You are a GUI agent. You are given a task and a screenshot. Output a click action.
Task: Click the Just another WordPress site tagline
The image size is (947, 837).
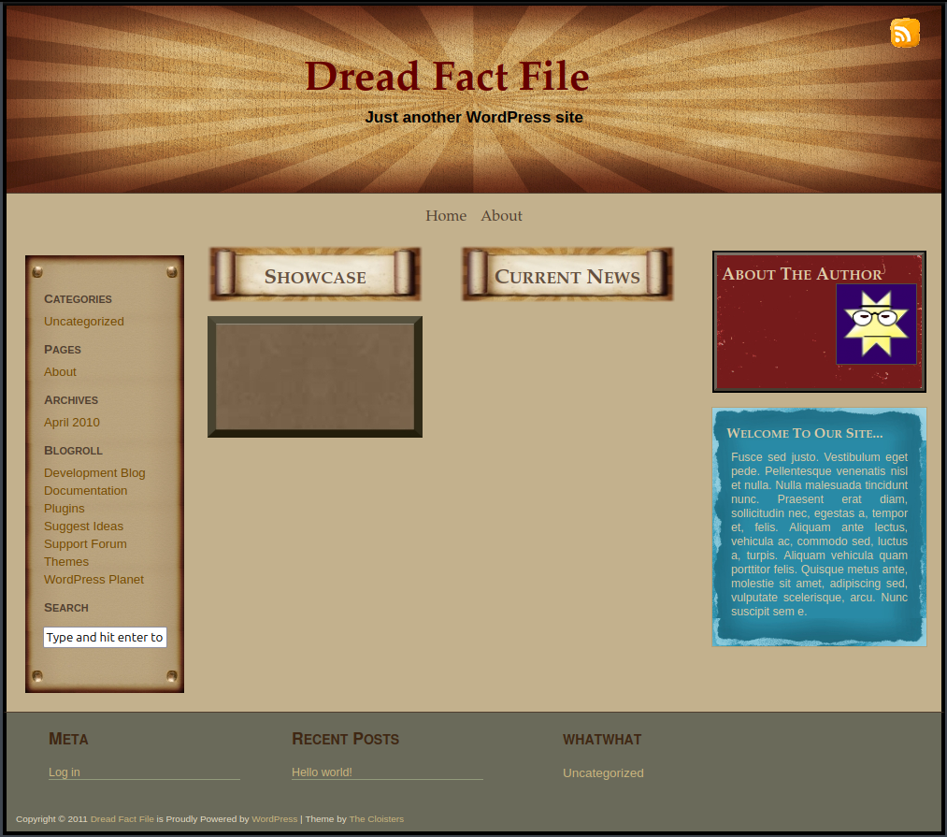click(x=474, y=117)
